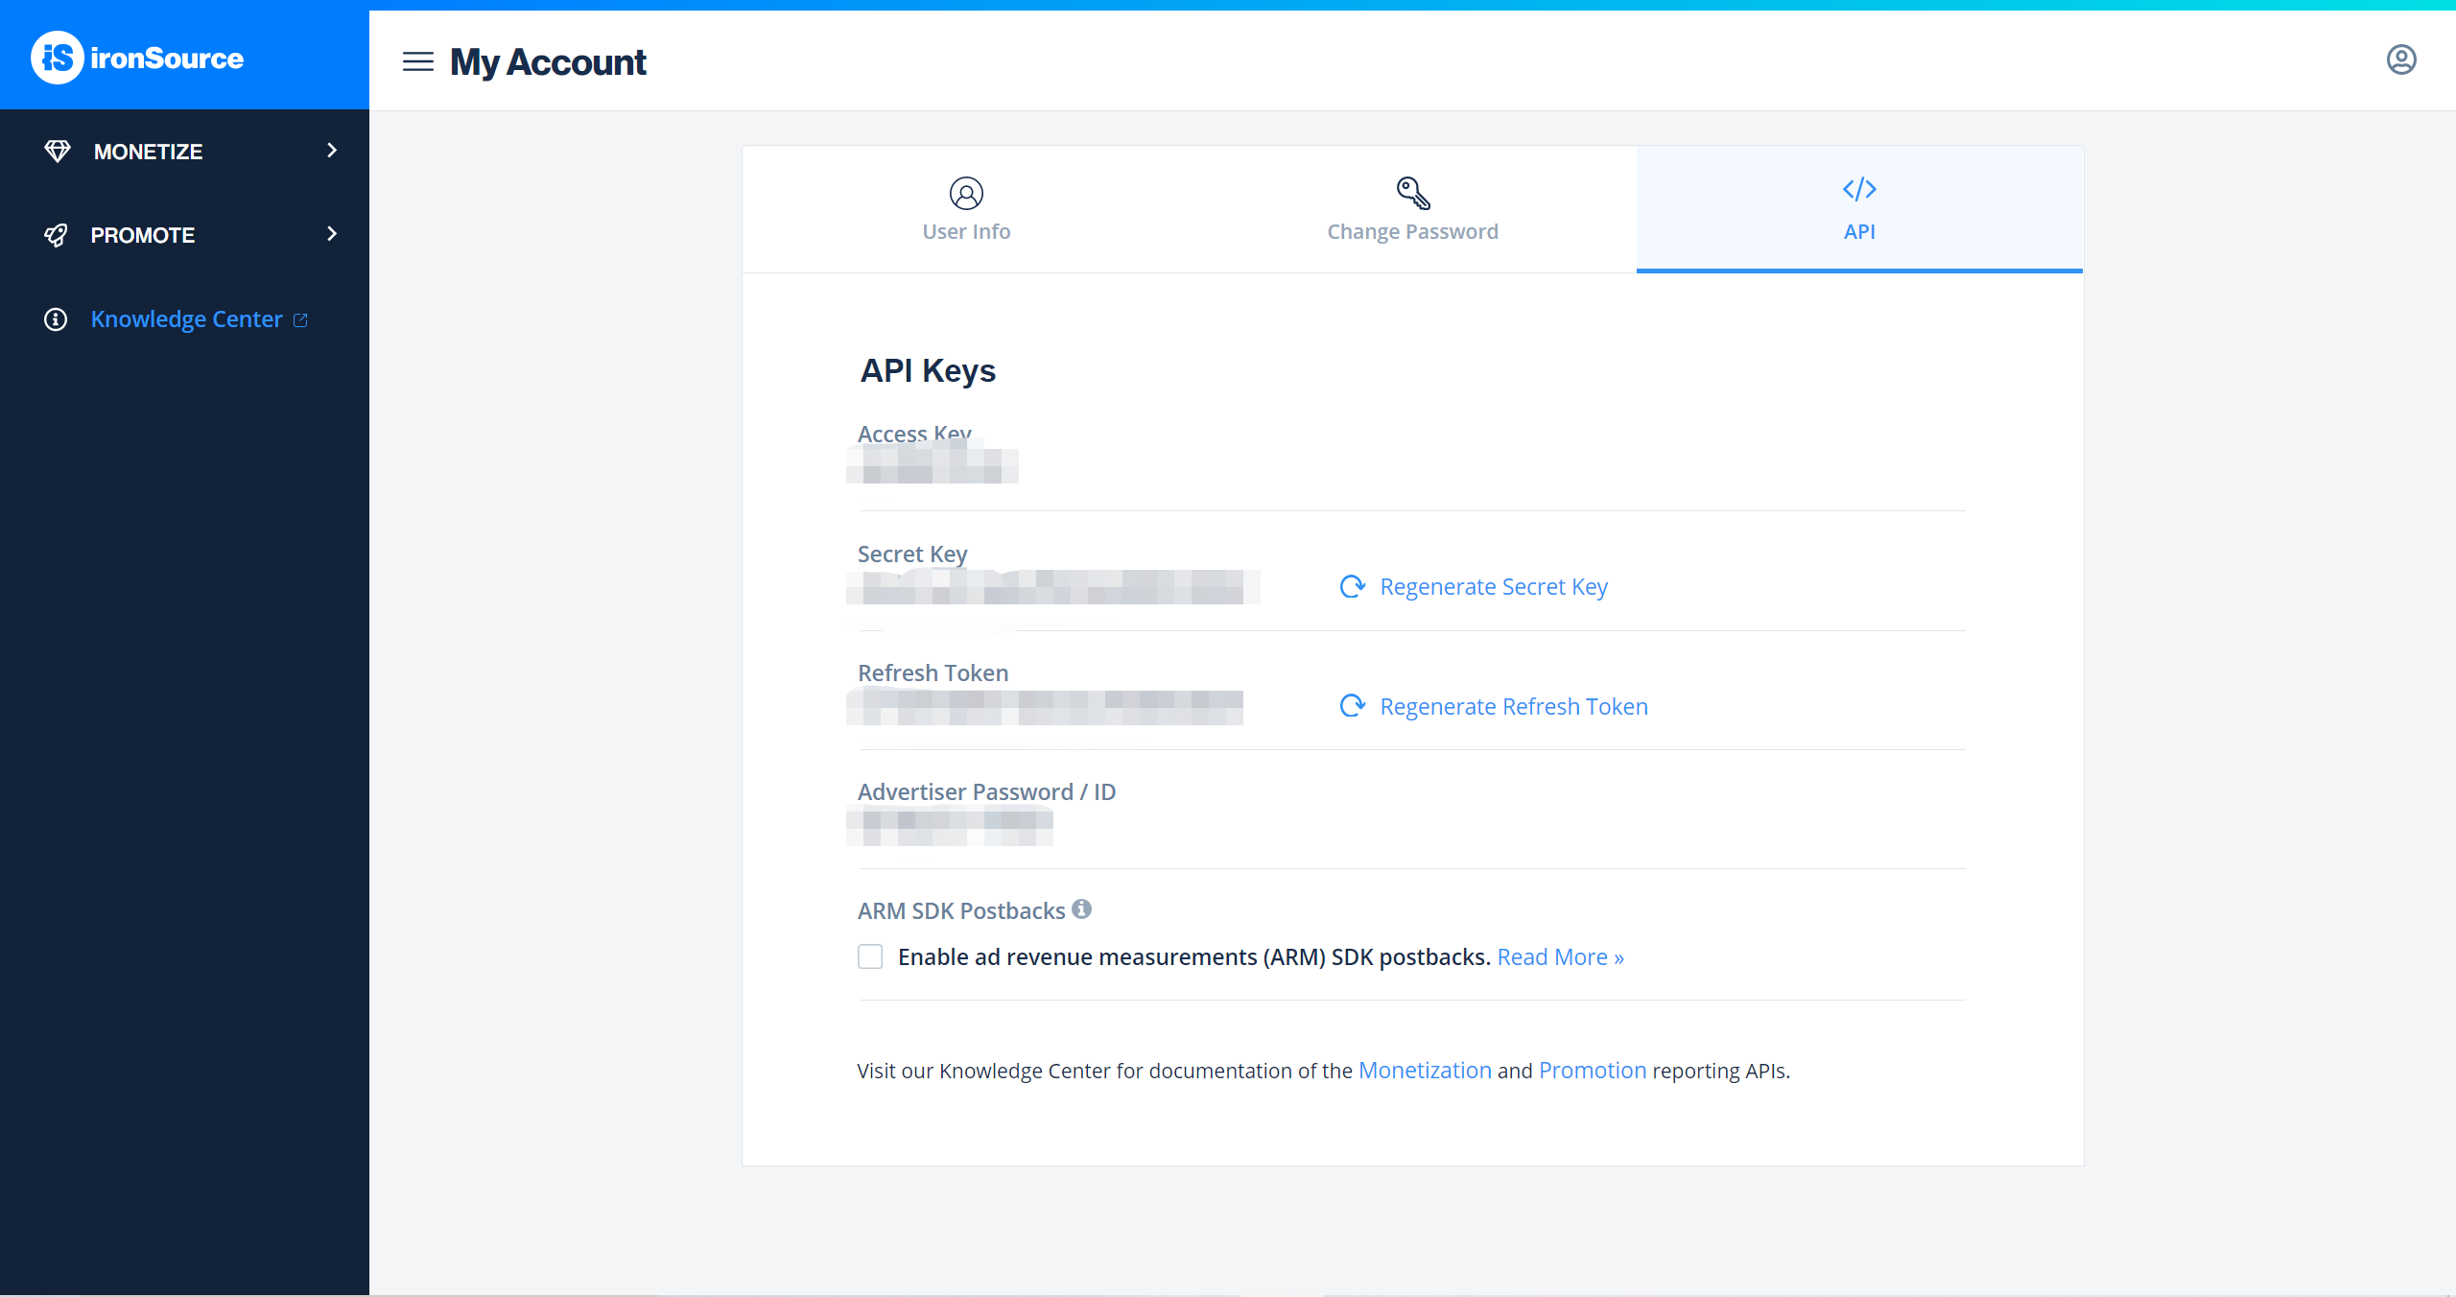Open the account avatar icon top right
Image resolution: width=2456 pixels, height=1297 pixels.
click(x=2401, y=59)
